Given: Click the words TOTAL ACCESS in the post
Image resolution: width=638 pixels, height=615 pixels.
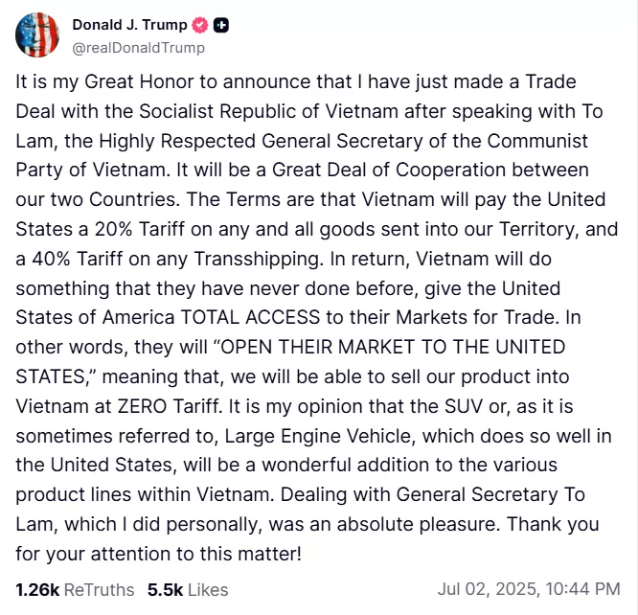Looking at the screenshot, I should [x=250, y=317].
